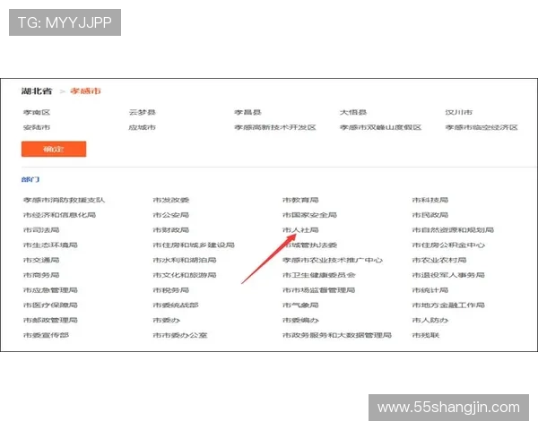The height and width of the screenshot is (430, 538).
Task: Choose 安陆市 from the region list
Action: pos(37,127)
